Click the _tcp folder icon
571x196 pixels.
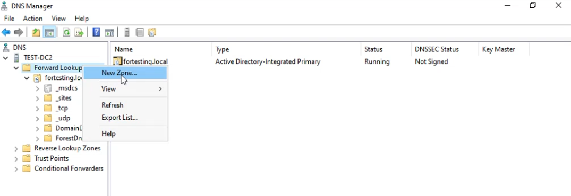point(48,108)
